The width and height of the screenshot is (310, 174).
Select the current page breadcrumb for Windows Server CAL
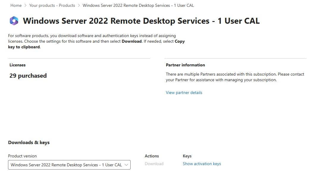138,6
